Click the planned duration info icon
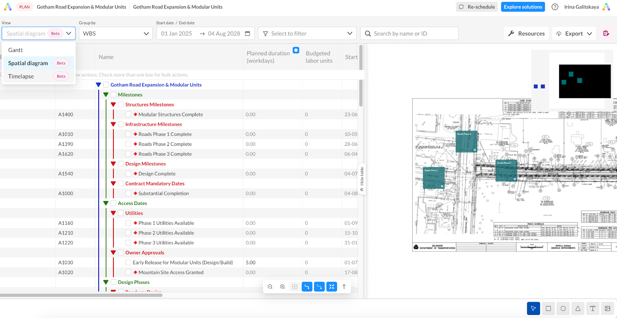This screenshot has height=318, width=617. (x=296, y=50)
